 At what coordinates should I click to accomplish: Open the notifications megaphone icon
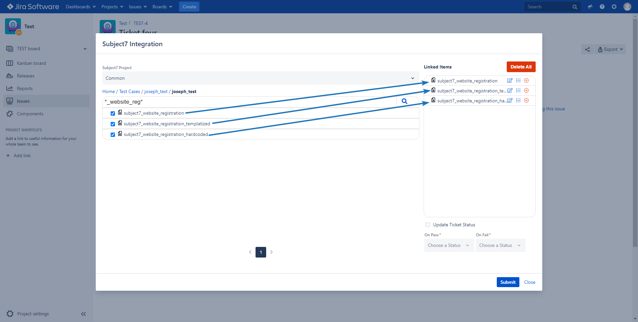click(590, 7)
